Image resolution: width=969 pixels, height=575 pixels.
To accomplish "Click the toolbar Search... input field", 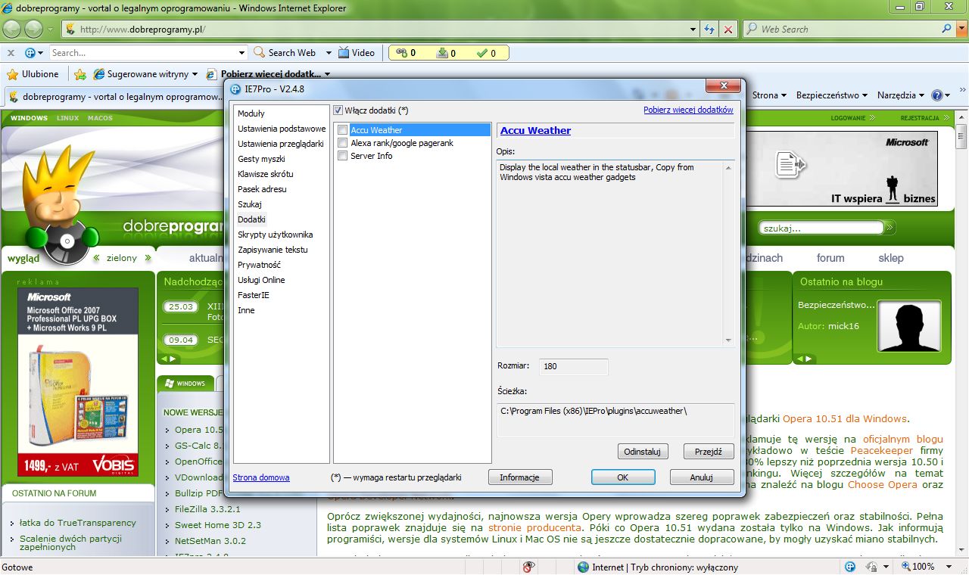I will (144, 53).
